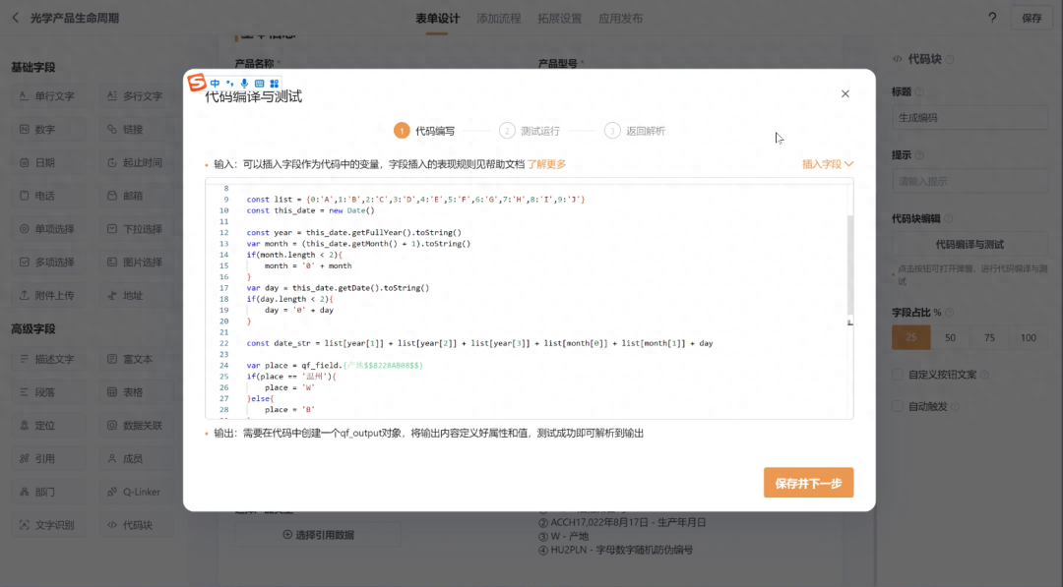Screen dimensions: 1063x587
Task: Click the 提示 placeholder input field
Action: pos(969,181)
